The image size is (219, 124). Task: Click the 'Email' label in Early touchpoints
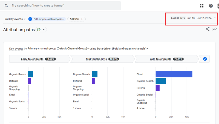tap(12, 95)
